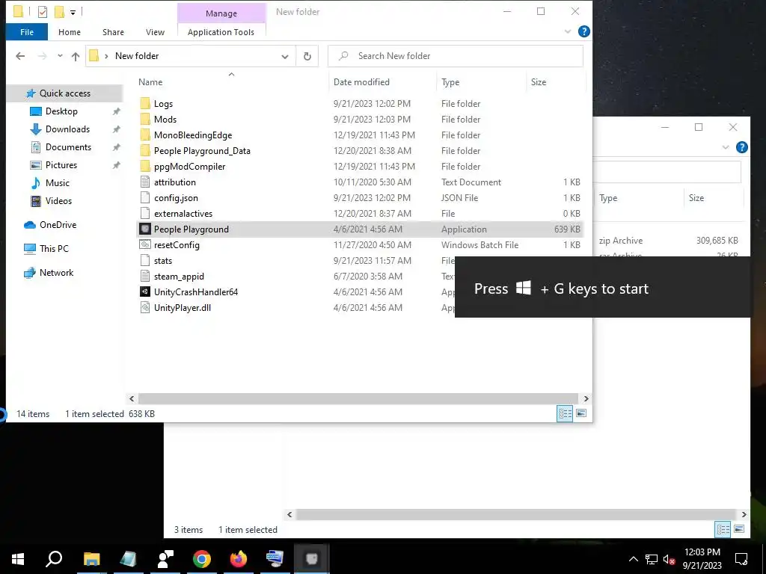Click the People Playground application icon

coord(145,229)
